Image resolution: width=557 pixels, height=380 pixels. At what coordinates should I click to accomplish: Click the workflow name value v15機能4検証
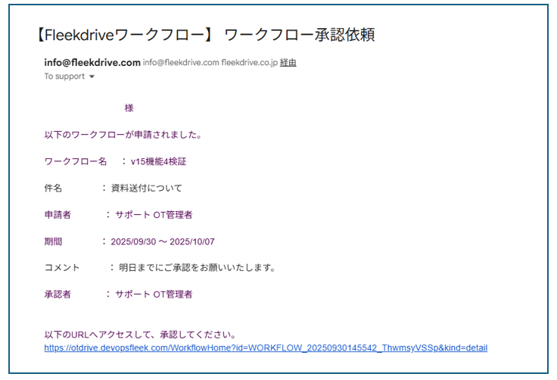tap(158, 161)
